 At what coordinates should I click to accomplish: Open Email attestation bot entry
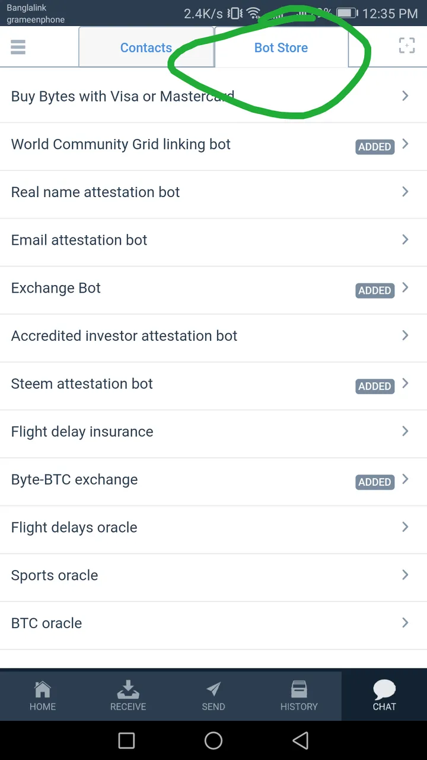213,240
